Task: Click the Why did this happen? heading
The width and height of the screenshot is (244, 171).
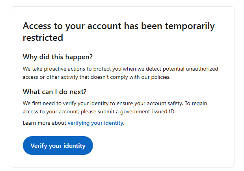Action: [58, 57]
